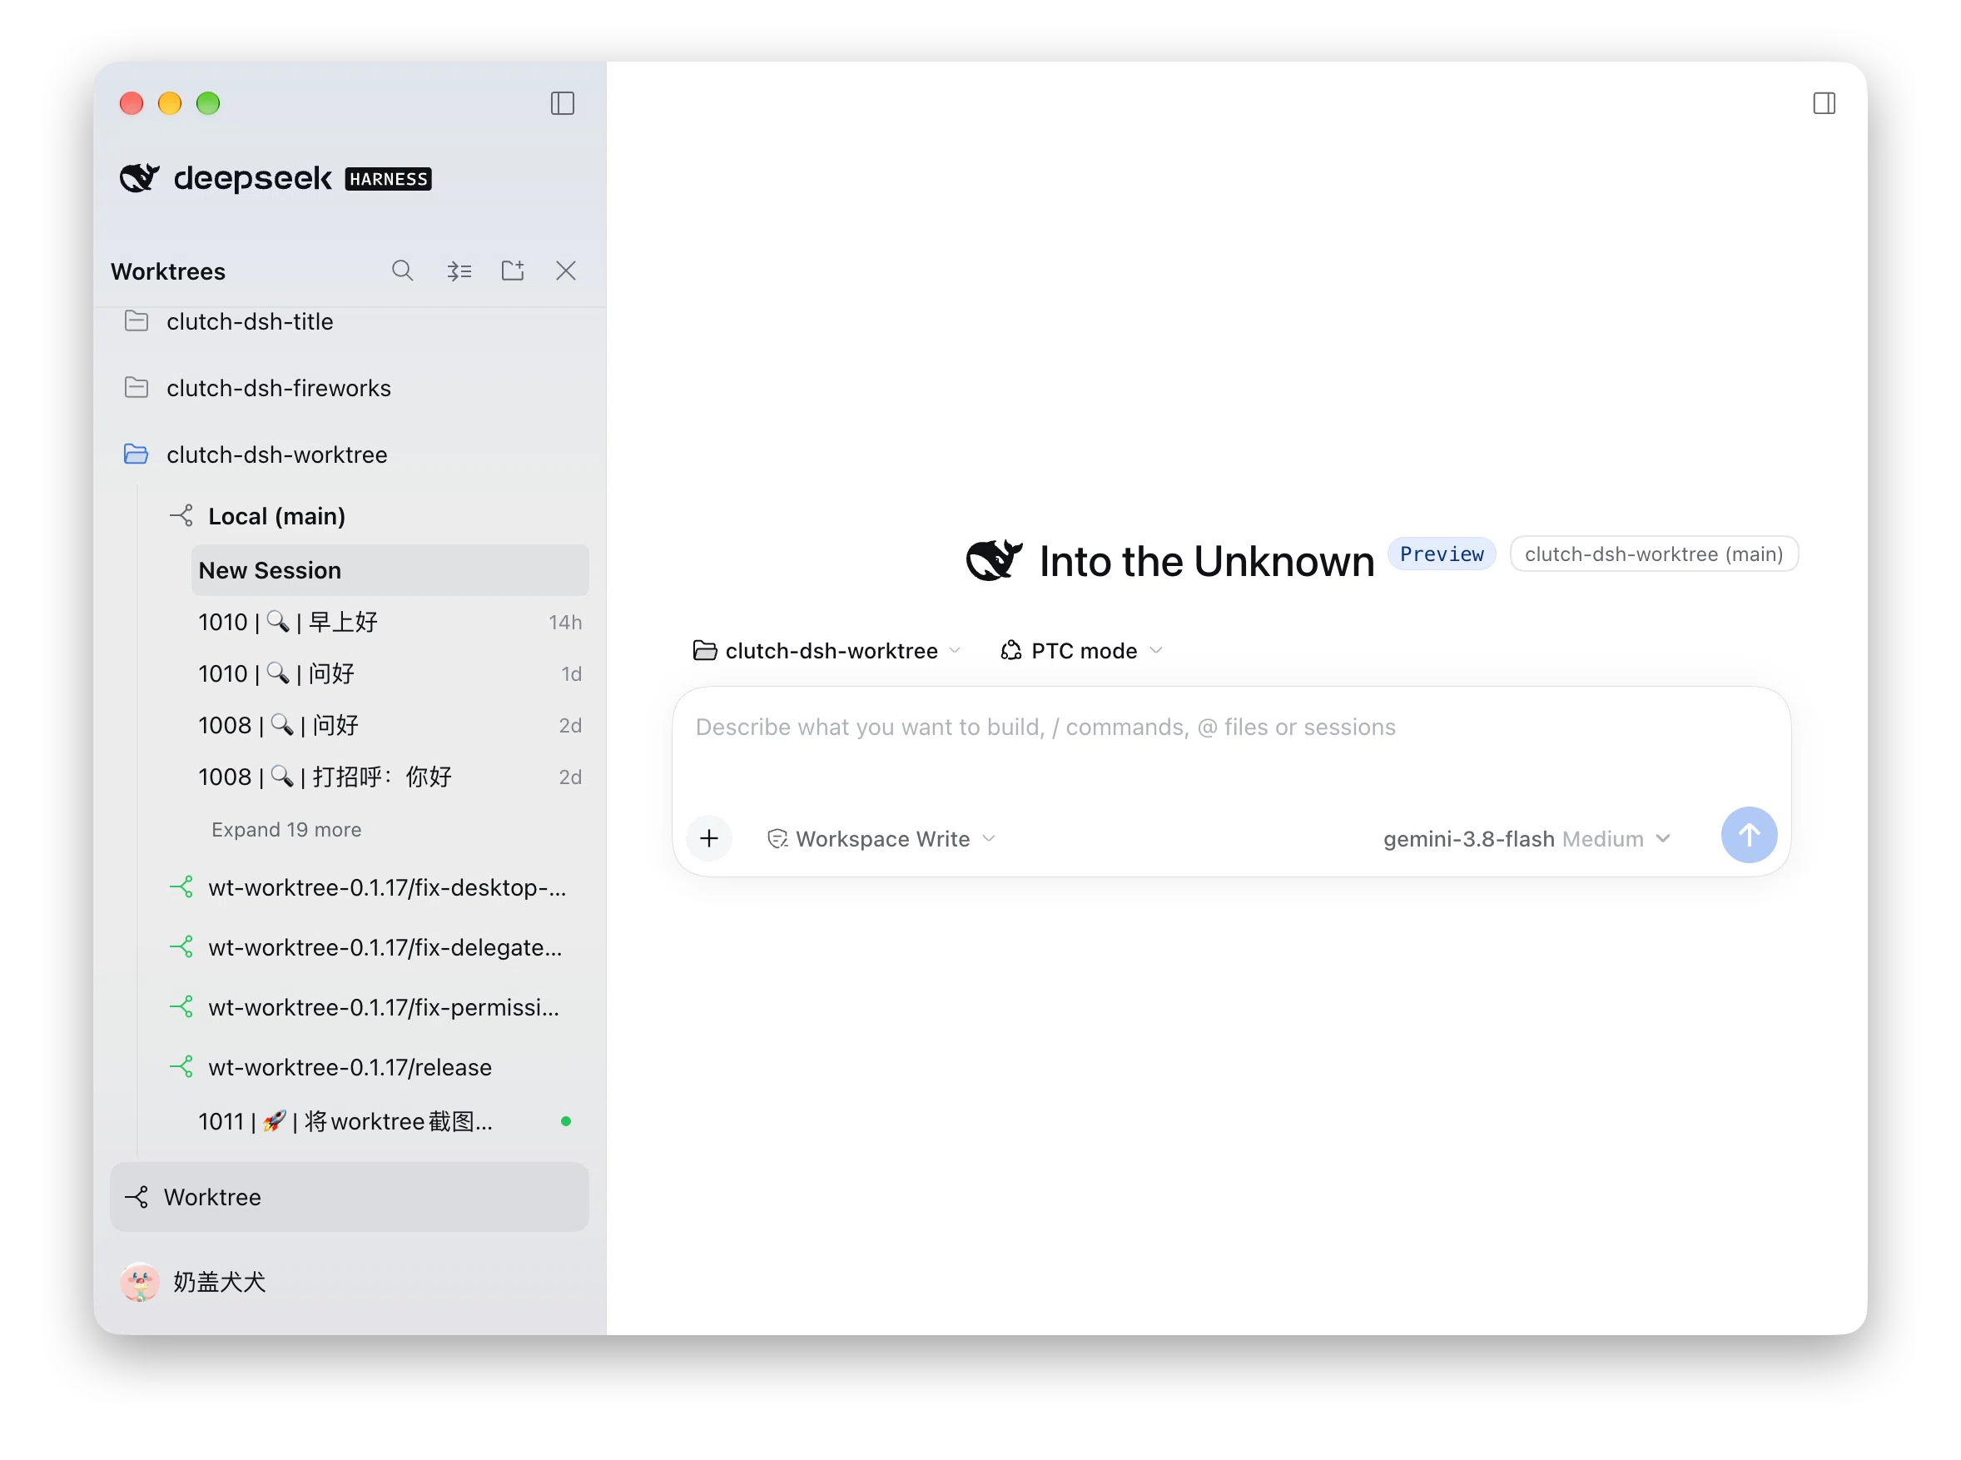Select worktree wt-worktree-0.1.17/release

click(375, 1068)
